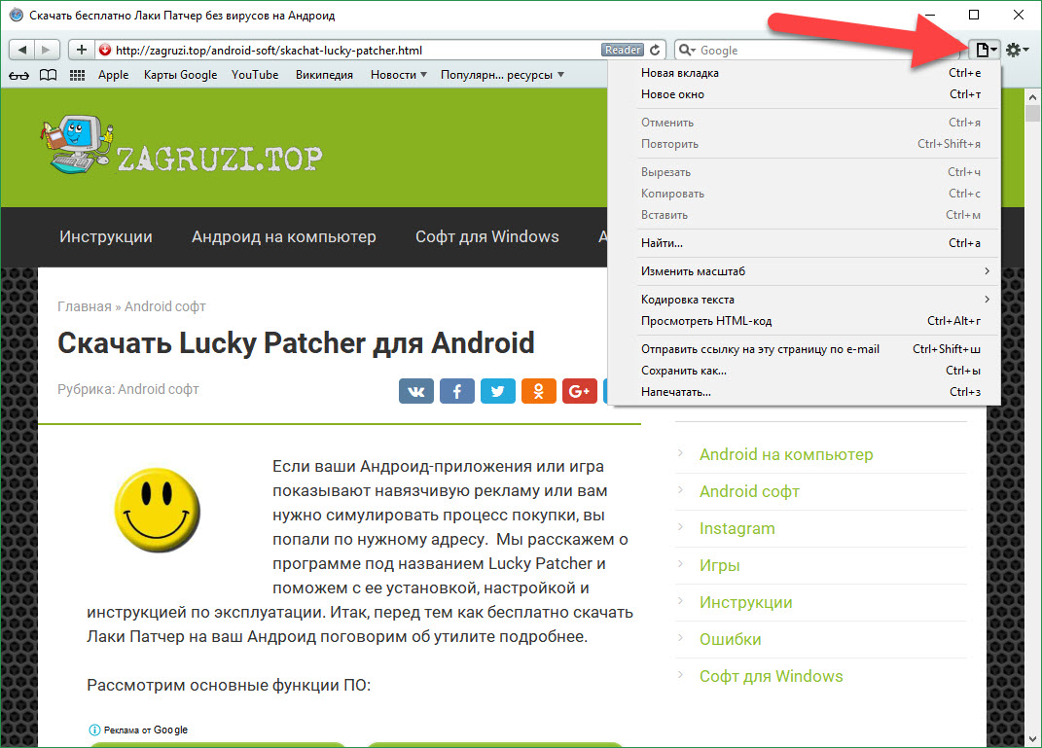This screenshot has height=748, width=1042.
Task: Open the gear settings menu
Action: point(1017,50)
